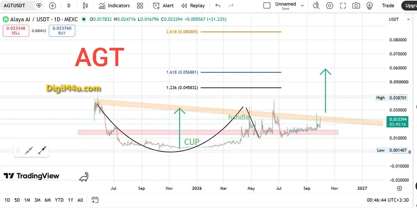Set the range to 3M
This screenshot has height=208, width=417.
tap(37, 200)
